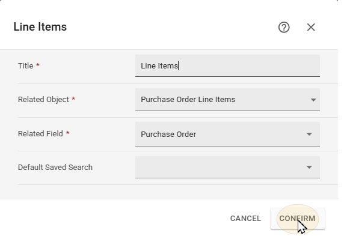Click the Line Items dialog heading
This screenshot has height=236, width=347.
coord(40,27)
